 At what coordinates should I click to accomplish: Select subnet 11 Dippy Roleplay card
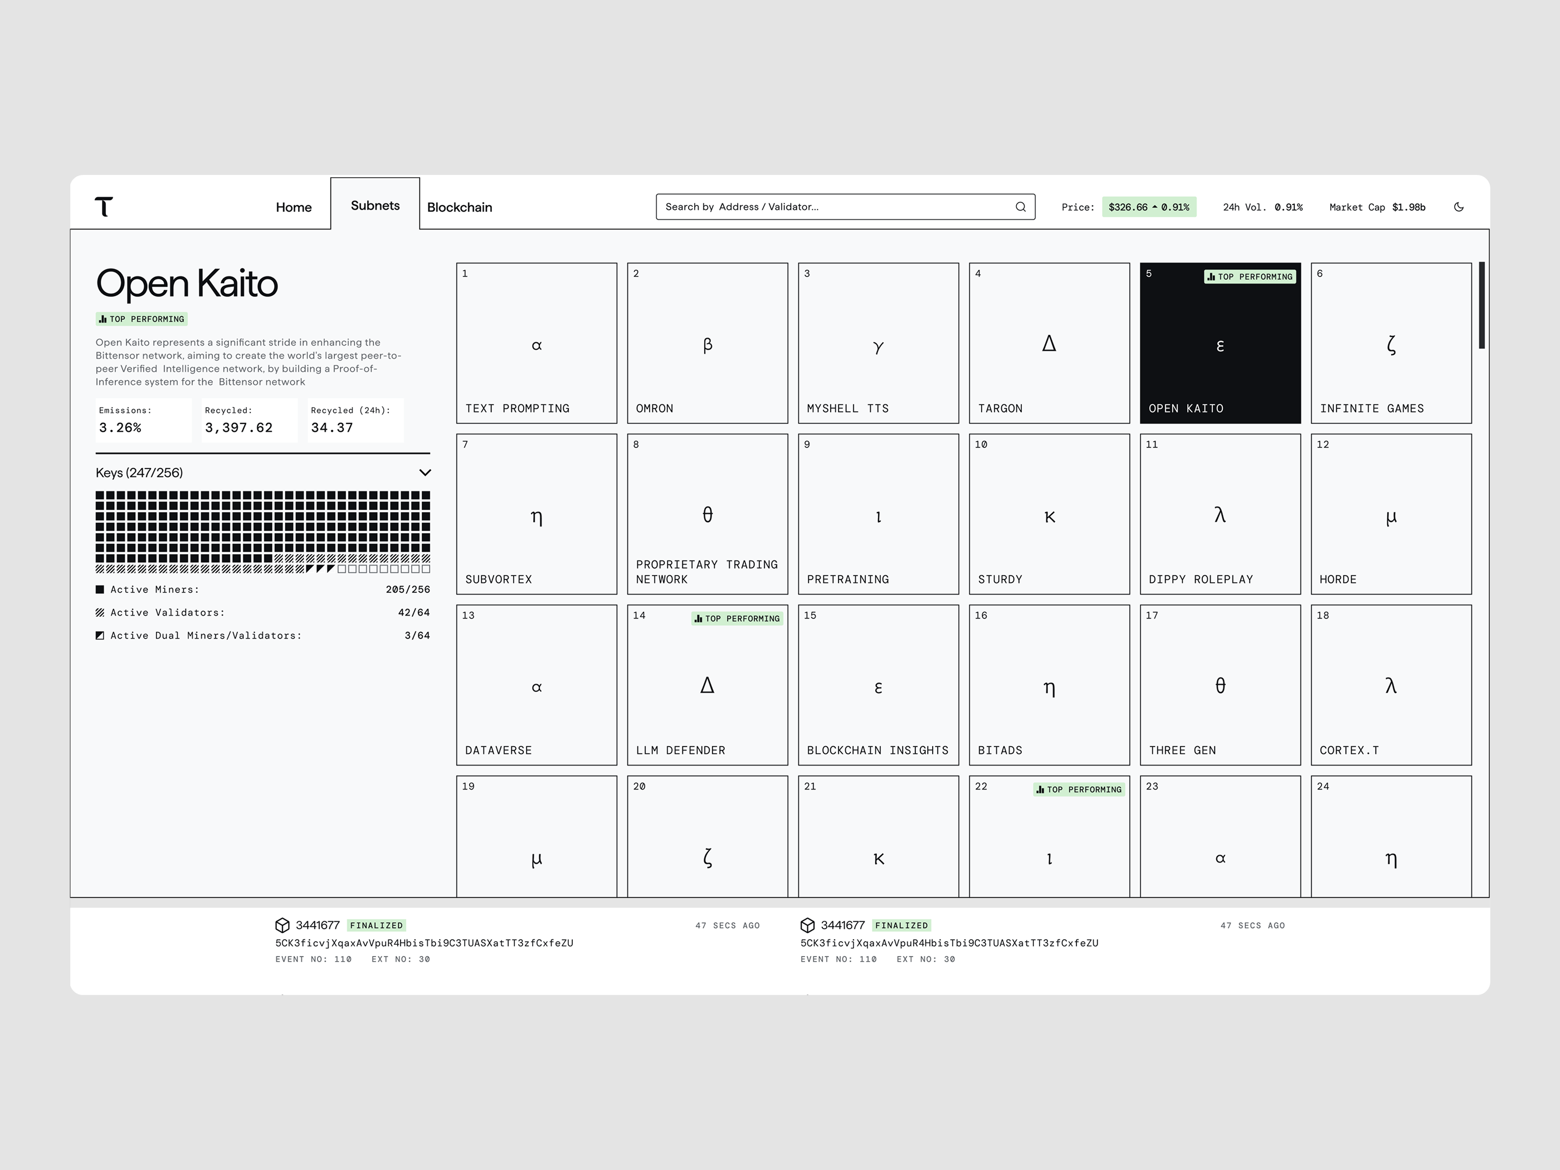click(1220, 514)
